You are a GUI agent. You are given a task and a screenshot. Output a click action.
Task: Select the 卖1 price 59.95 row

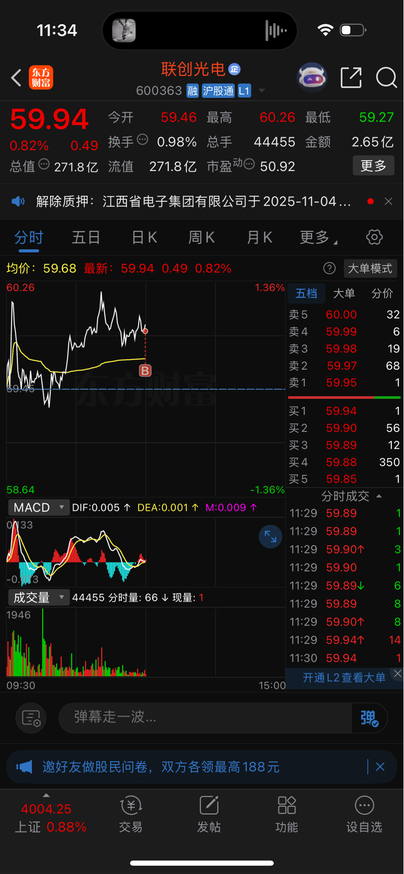tap(345, 383)
